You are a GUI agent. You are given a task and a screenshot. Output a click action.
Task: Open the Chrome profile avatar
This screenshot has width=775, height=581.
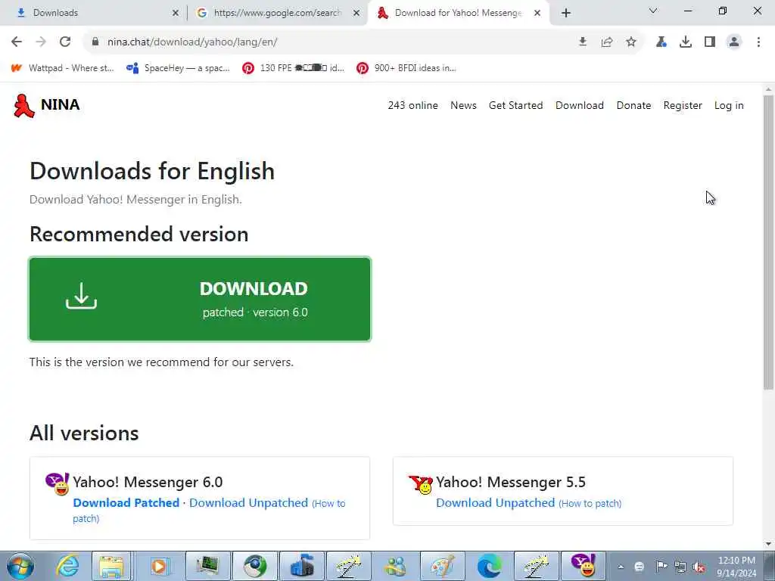pyautogui.click(x=734, y=42)
